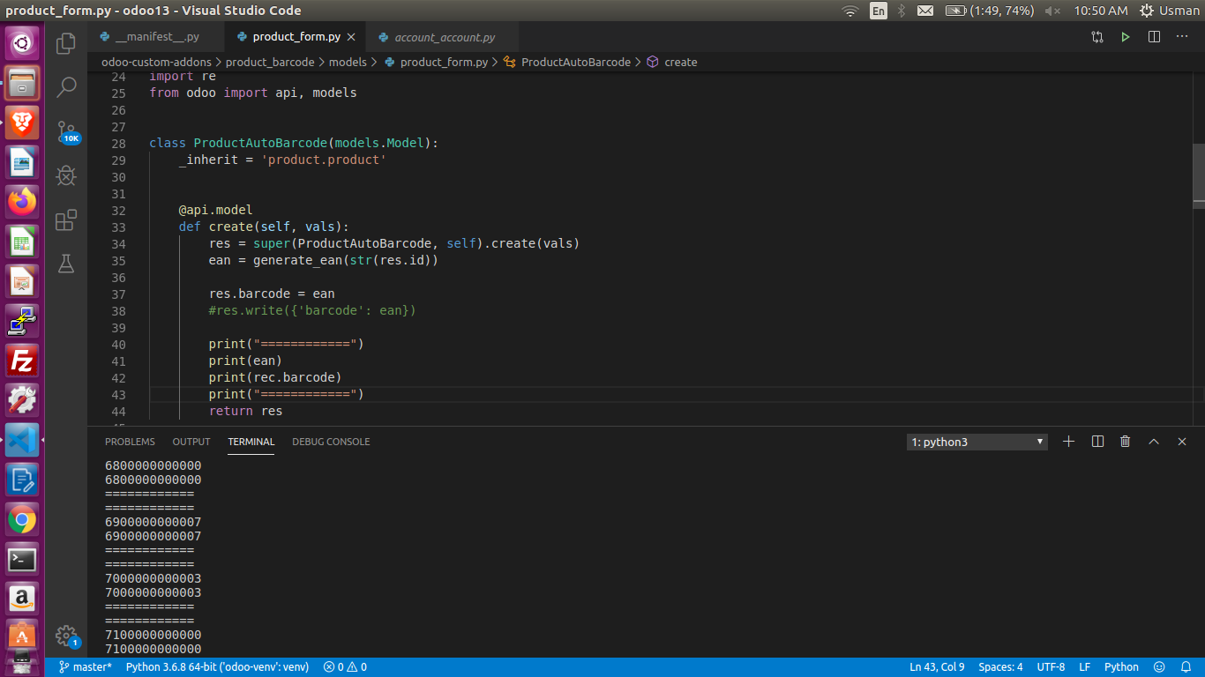The width and height of the screenshot is (1205, 677).
Task: Open Files manager from the dock
Action: (x=22, y=83)
